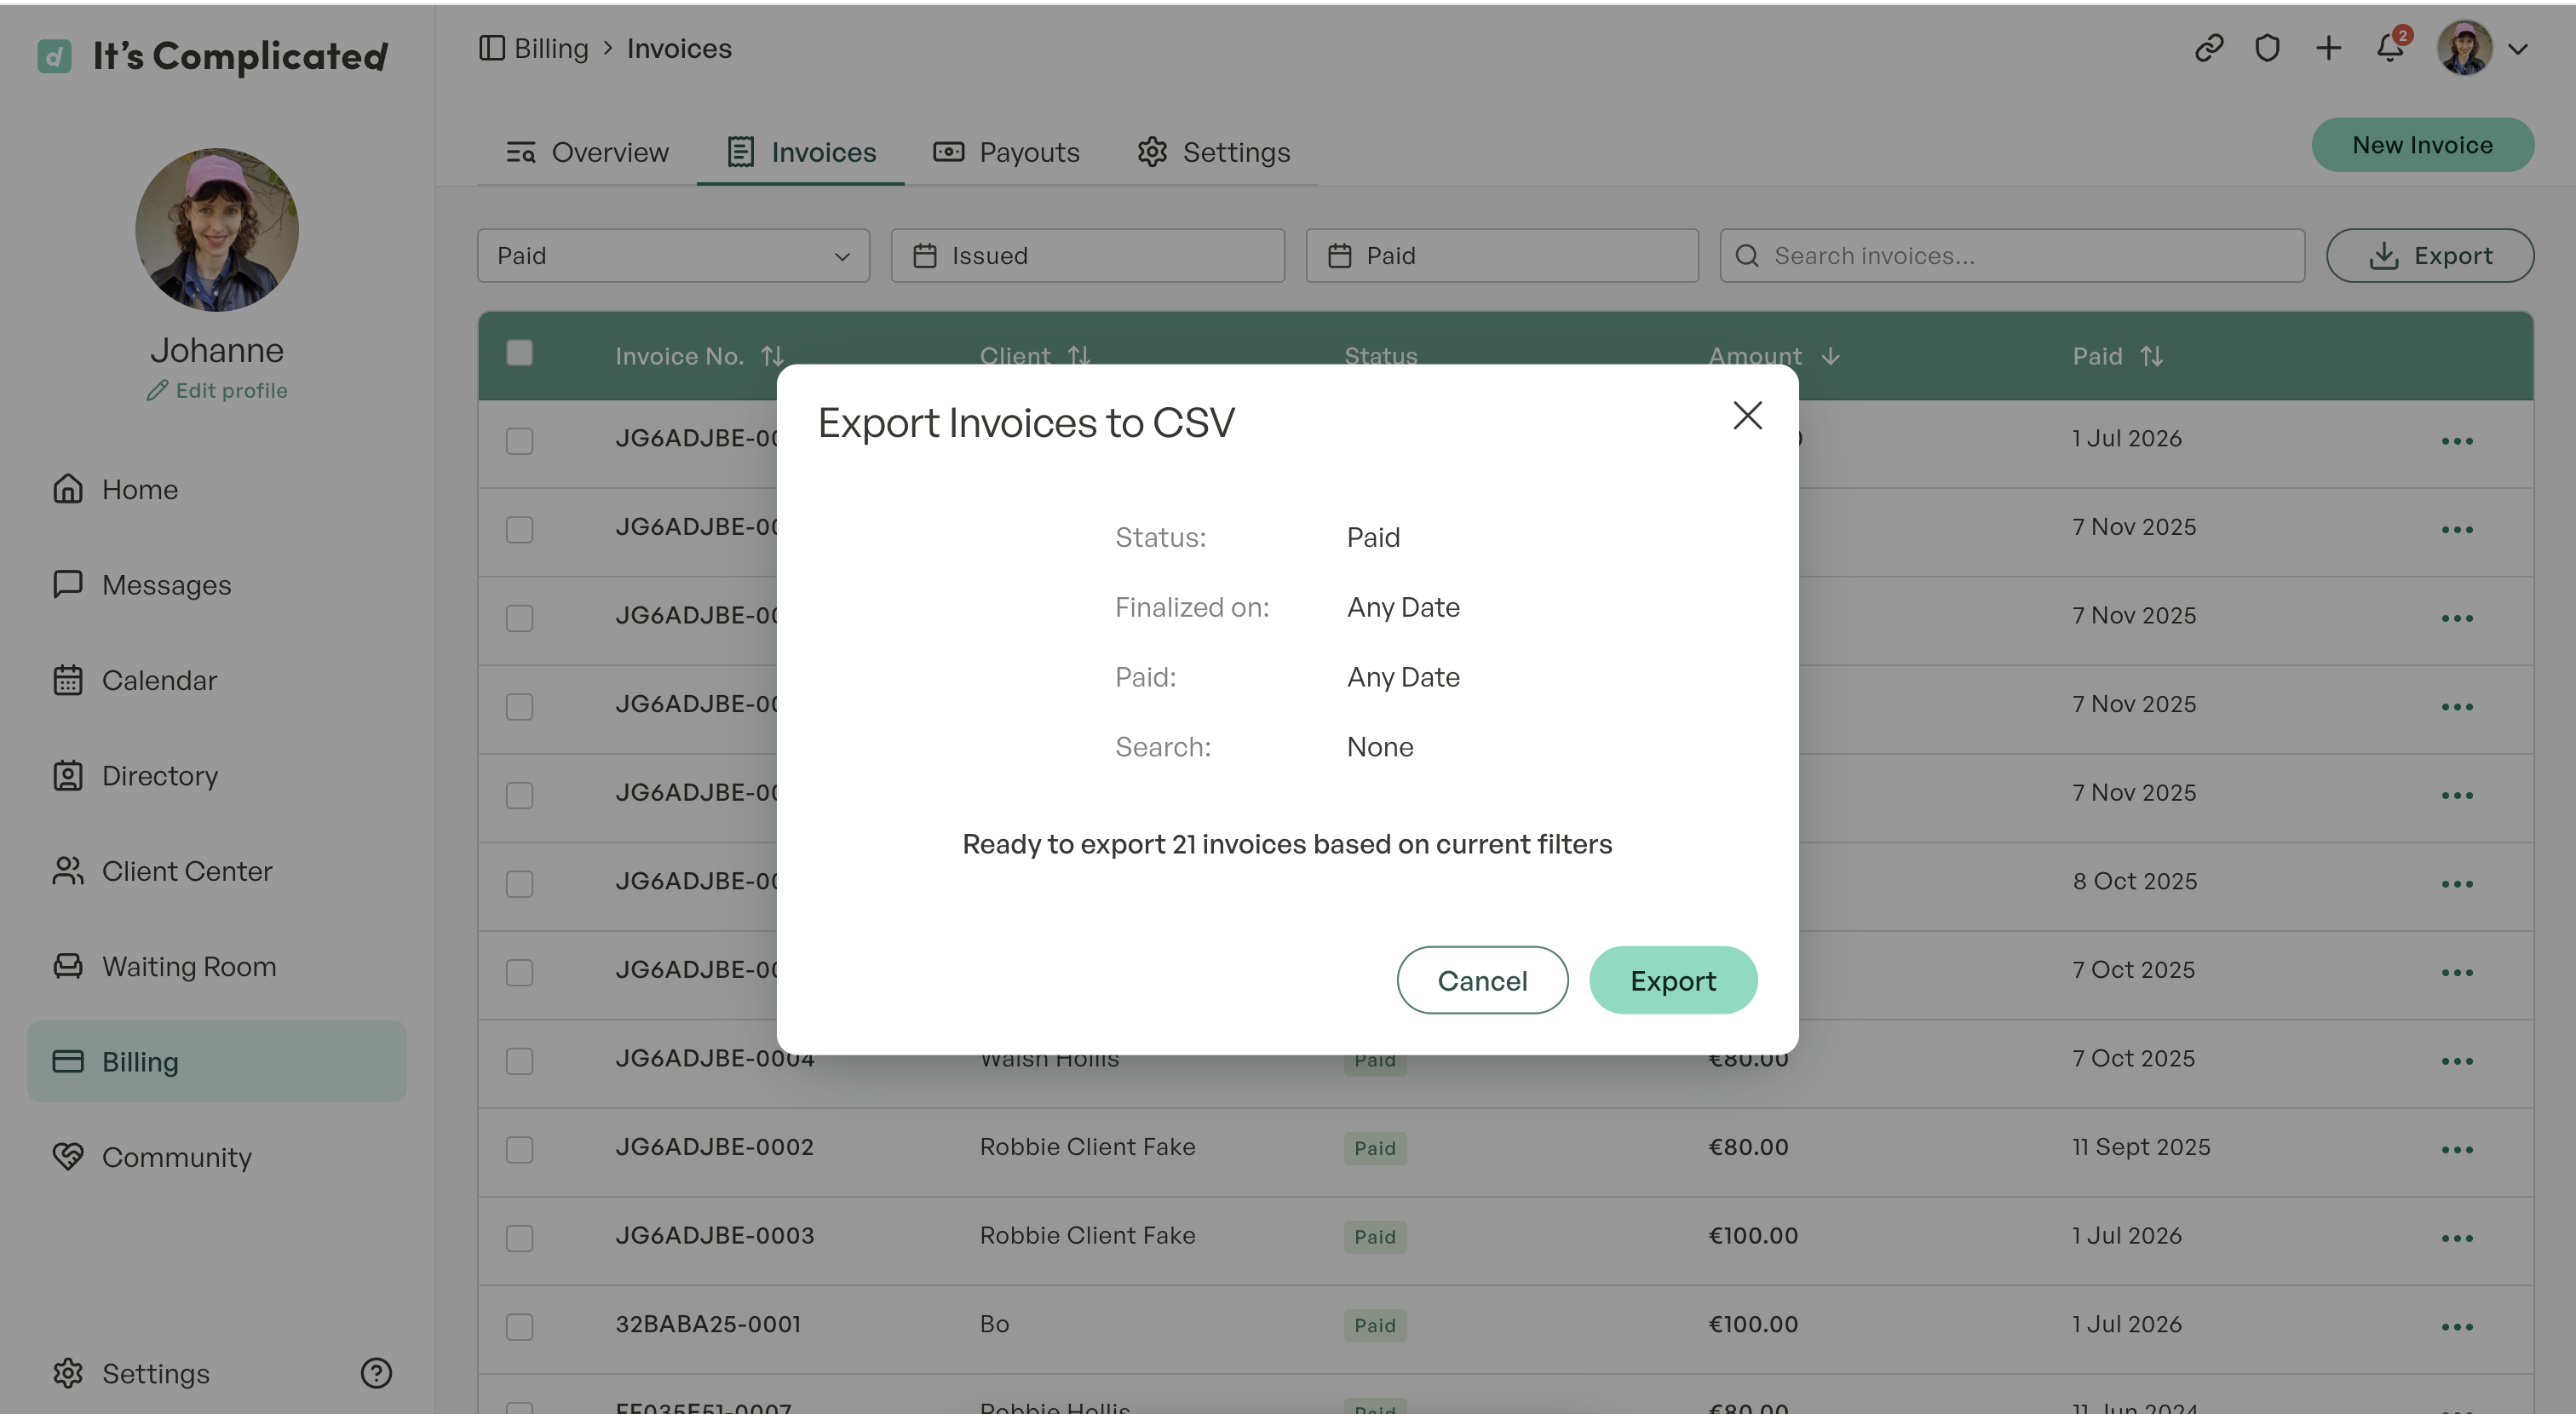This screenshot has width=2576, height=1414.
Task: Expand the Paid status filter dropdown
Action: point(673,256)
